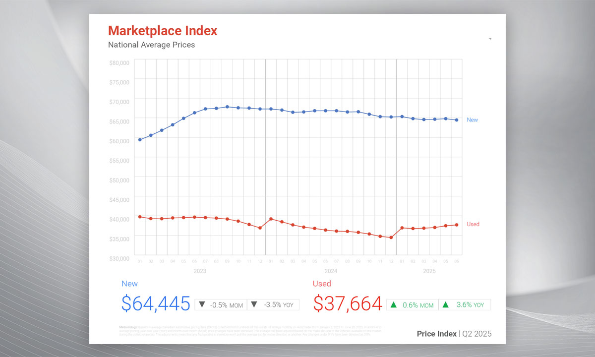The height and width of the screenshot is (357, 595).
Task: Click the first red data point for January 2023
Action: [x=140, y=217]
